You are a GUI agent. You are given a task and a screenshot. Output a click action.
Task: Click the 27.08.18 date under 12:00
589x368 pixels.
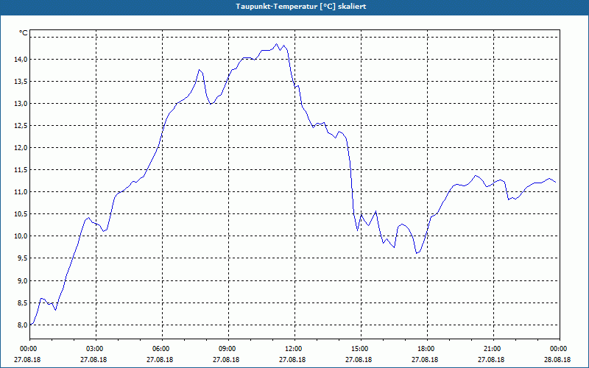pyautogui.click(x=292, y=360)
